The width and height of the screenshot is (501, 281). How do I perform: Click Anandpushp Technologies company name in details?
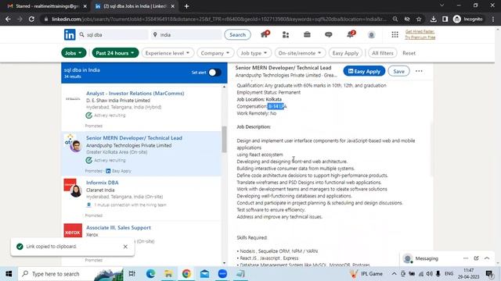[x=278, y=75]
